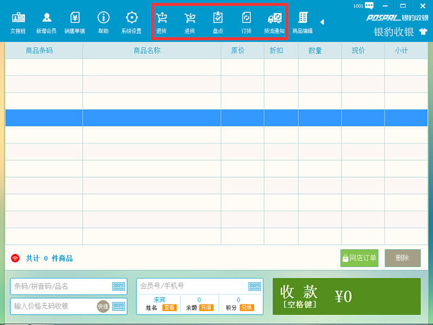
Task: Click the 进货 purchase stock icon
Action: 189,22
